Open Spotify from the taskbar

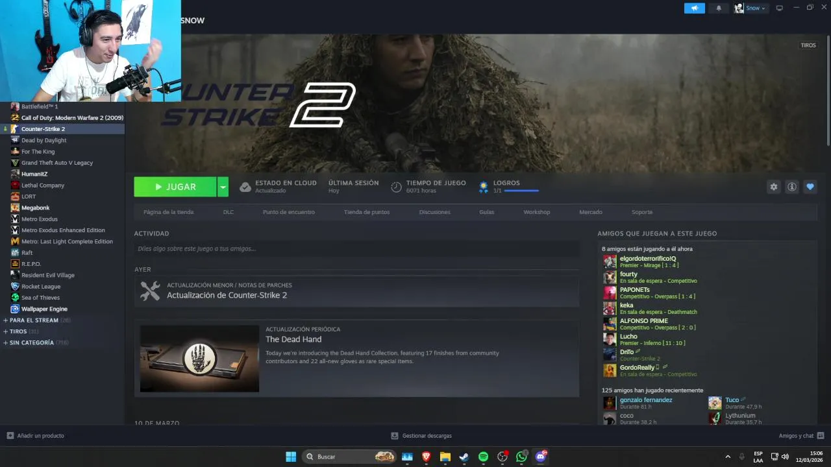click(483, 457)
